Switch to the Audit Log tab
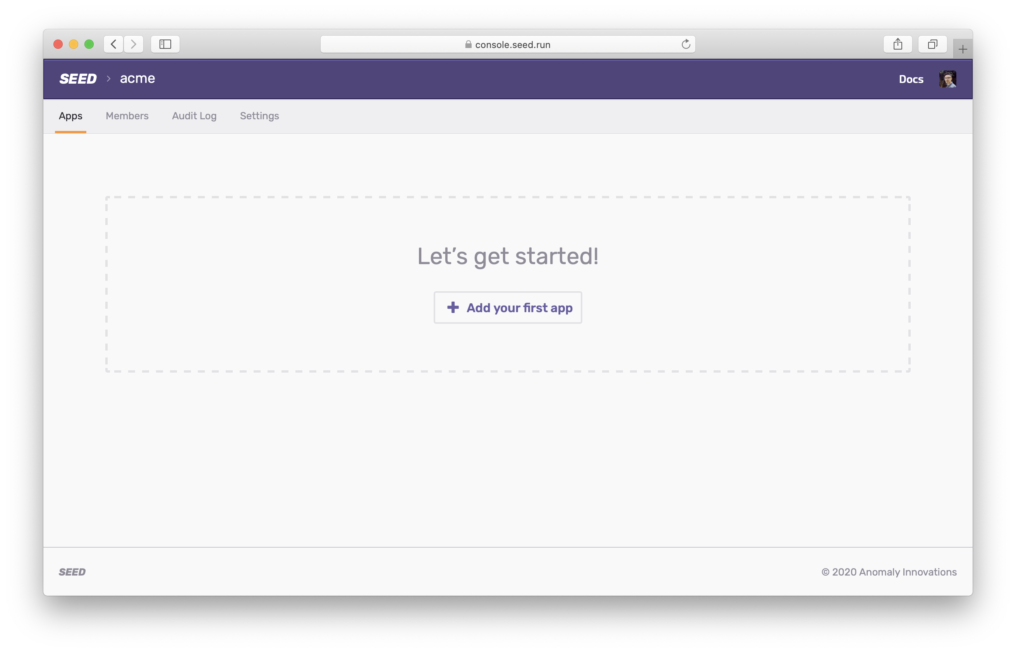The height and width of the screenshot is (653, 1016). click(x=194, y=116)
